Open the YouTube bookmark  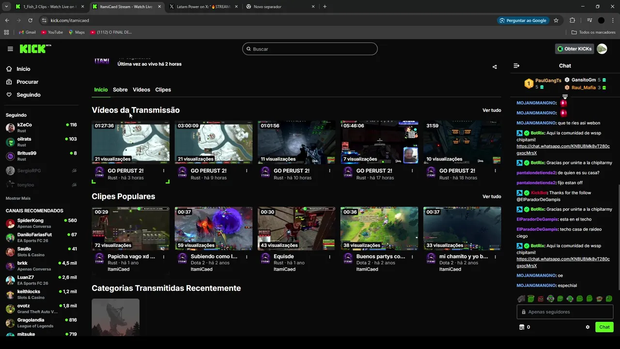click(x=52, y=32)
